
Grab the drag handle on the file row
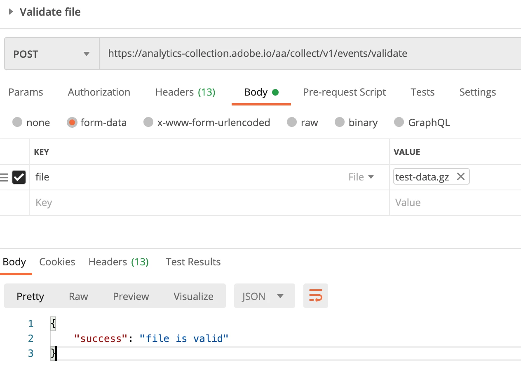[4, 177]
